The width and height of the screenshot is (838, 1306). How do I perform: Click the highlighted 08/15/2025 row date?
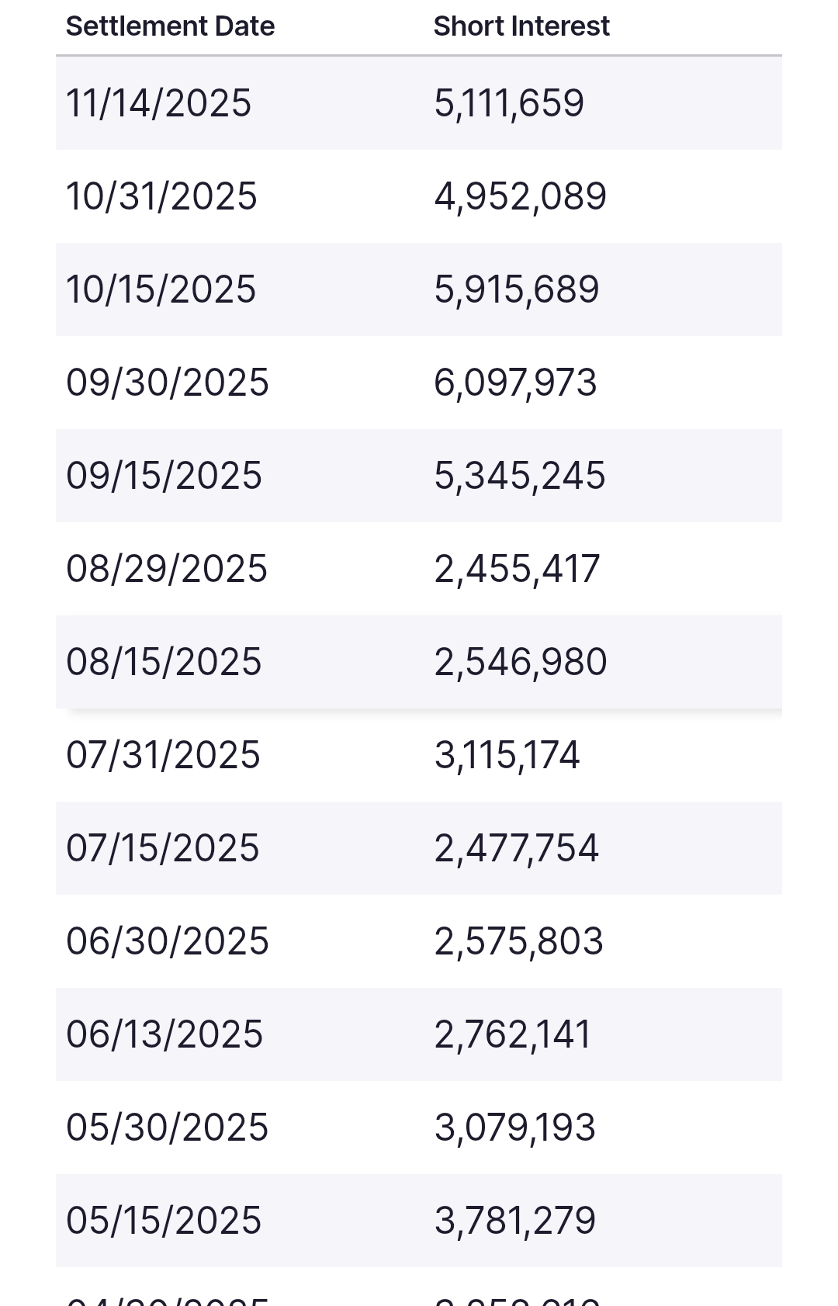point(164,662)
